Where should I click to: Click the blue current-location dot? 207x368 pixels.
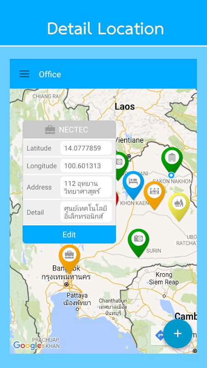(171, 175)
